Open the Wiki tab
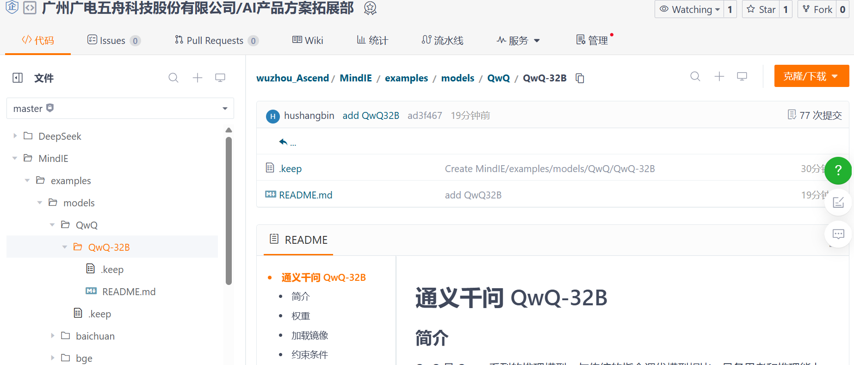The image size is (854, 365). (308, 41)
